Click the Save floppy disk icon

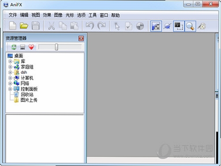coord(36,26)
